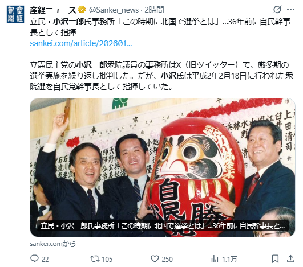Click the Grok circle-slash icon

(277, 9)
